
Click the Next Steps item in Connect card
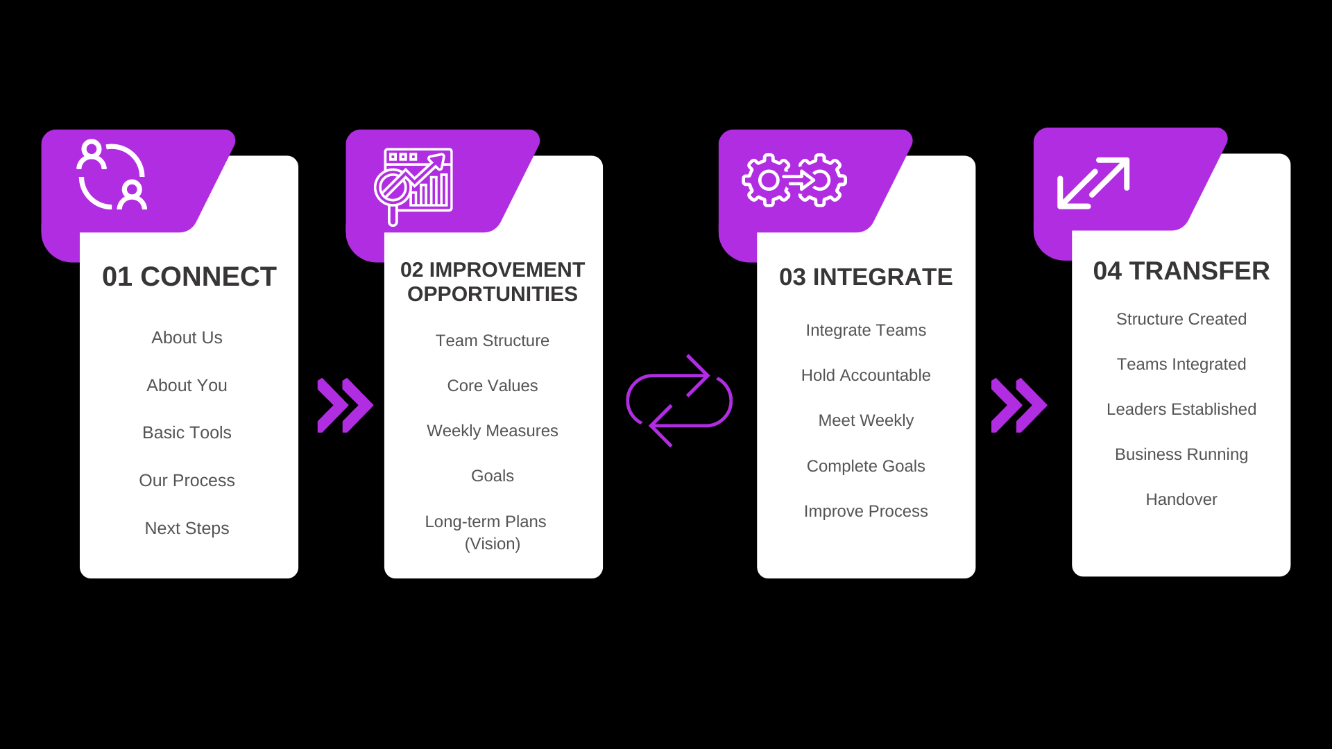point(187,528)
